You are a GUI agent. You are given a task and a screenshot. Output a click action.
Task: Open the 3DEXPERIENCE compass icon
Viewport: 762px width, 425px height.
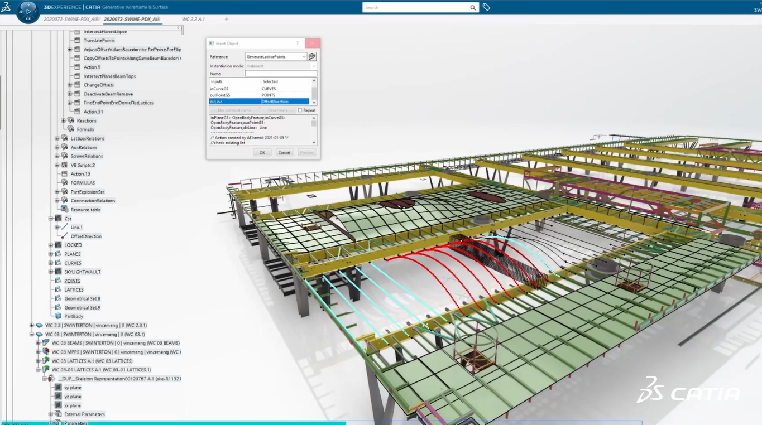tap(27, 12)
